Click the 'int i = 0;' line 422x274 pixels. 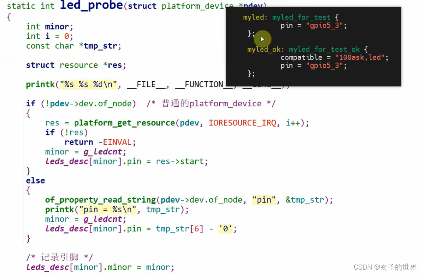(50, 36)
